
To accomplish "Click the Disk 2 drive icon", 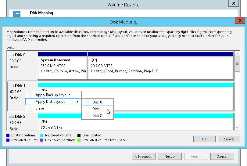I will click(11, 117).
